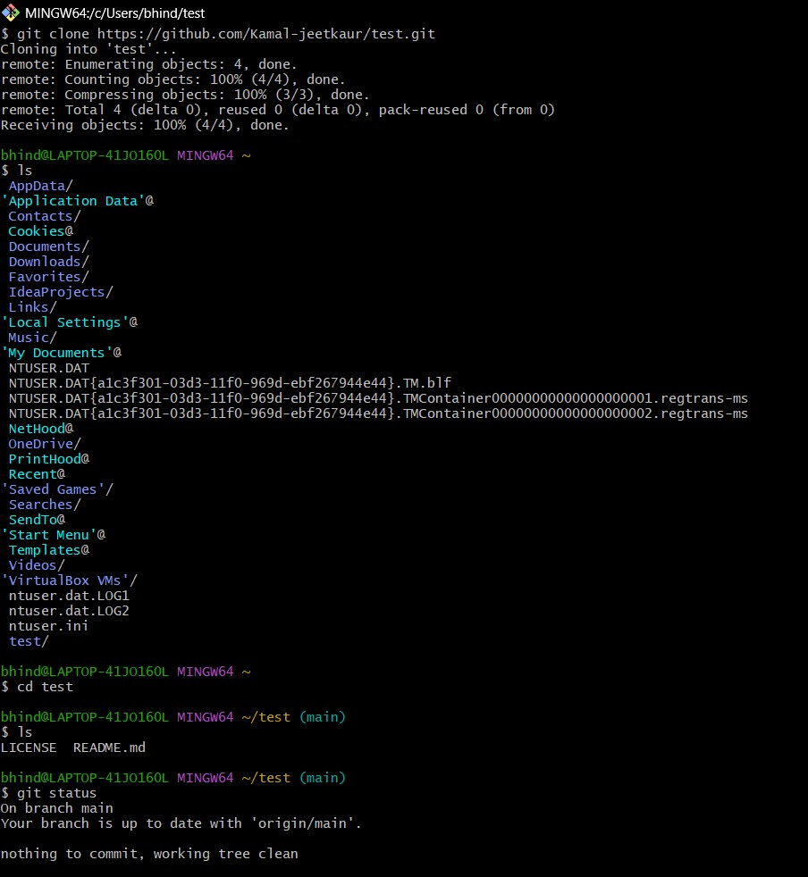The height and width of the screenshot is (877, 808).
Task: Click the 'VirtualBox VMs' folder entry
Action: [x=70, y=580]
